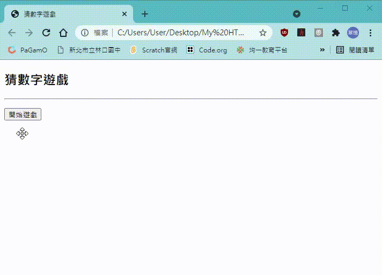
Task: Maximize the browser window
Action: click(345, 8)
